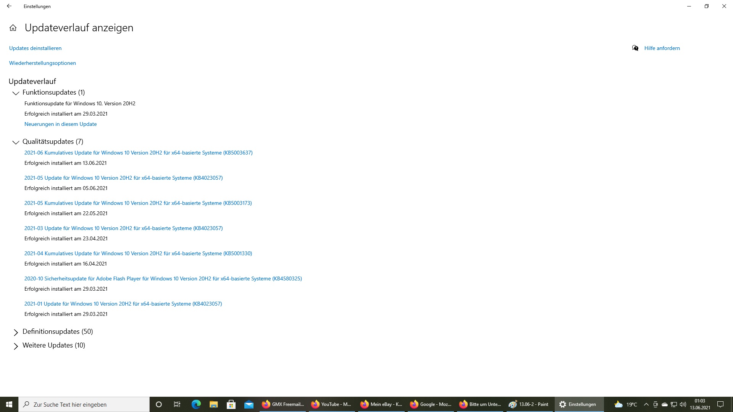
Task: Open the Wiederherstellungsoptionen link
Action: (x=42, y=63)
